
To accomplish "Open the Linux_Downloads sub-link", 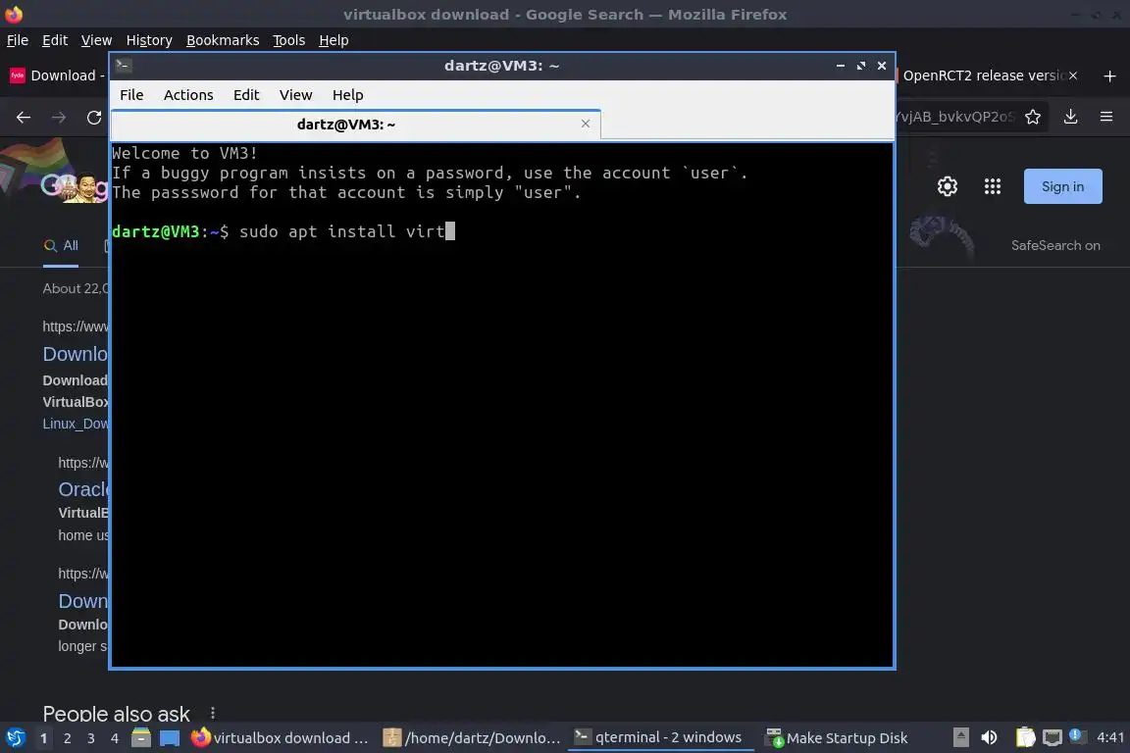I will coord(75,424).
